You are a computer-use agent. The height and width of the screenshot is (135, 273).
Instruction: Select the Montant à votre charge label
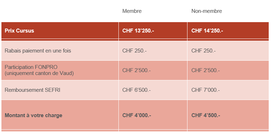33,115
